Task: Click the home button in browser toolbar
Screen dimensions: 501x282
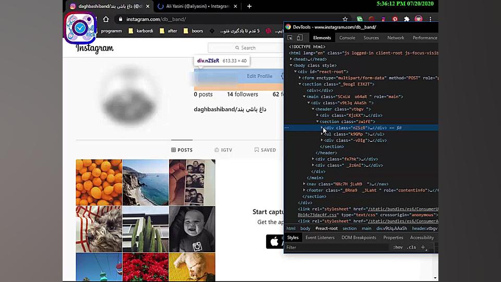Action: (106, 19)
